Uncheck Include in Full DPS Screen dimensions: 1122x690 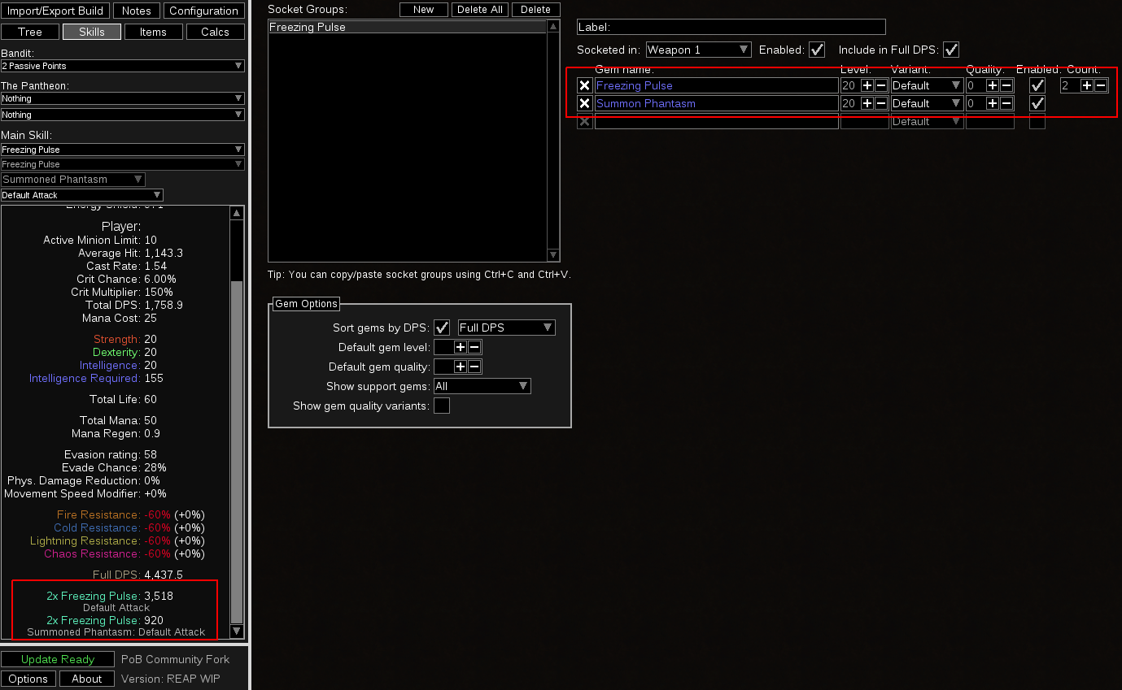(951, 50)
